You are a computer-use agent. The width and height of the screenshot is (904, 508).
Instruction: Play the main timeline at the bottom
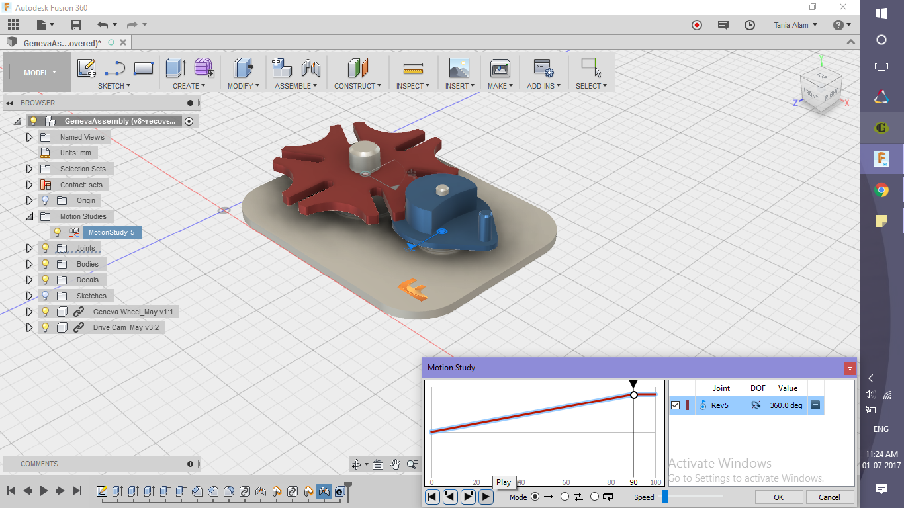[x=44, y=491]
